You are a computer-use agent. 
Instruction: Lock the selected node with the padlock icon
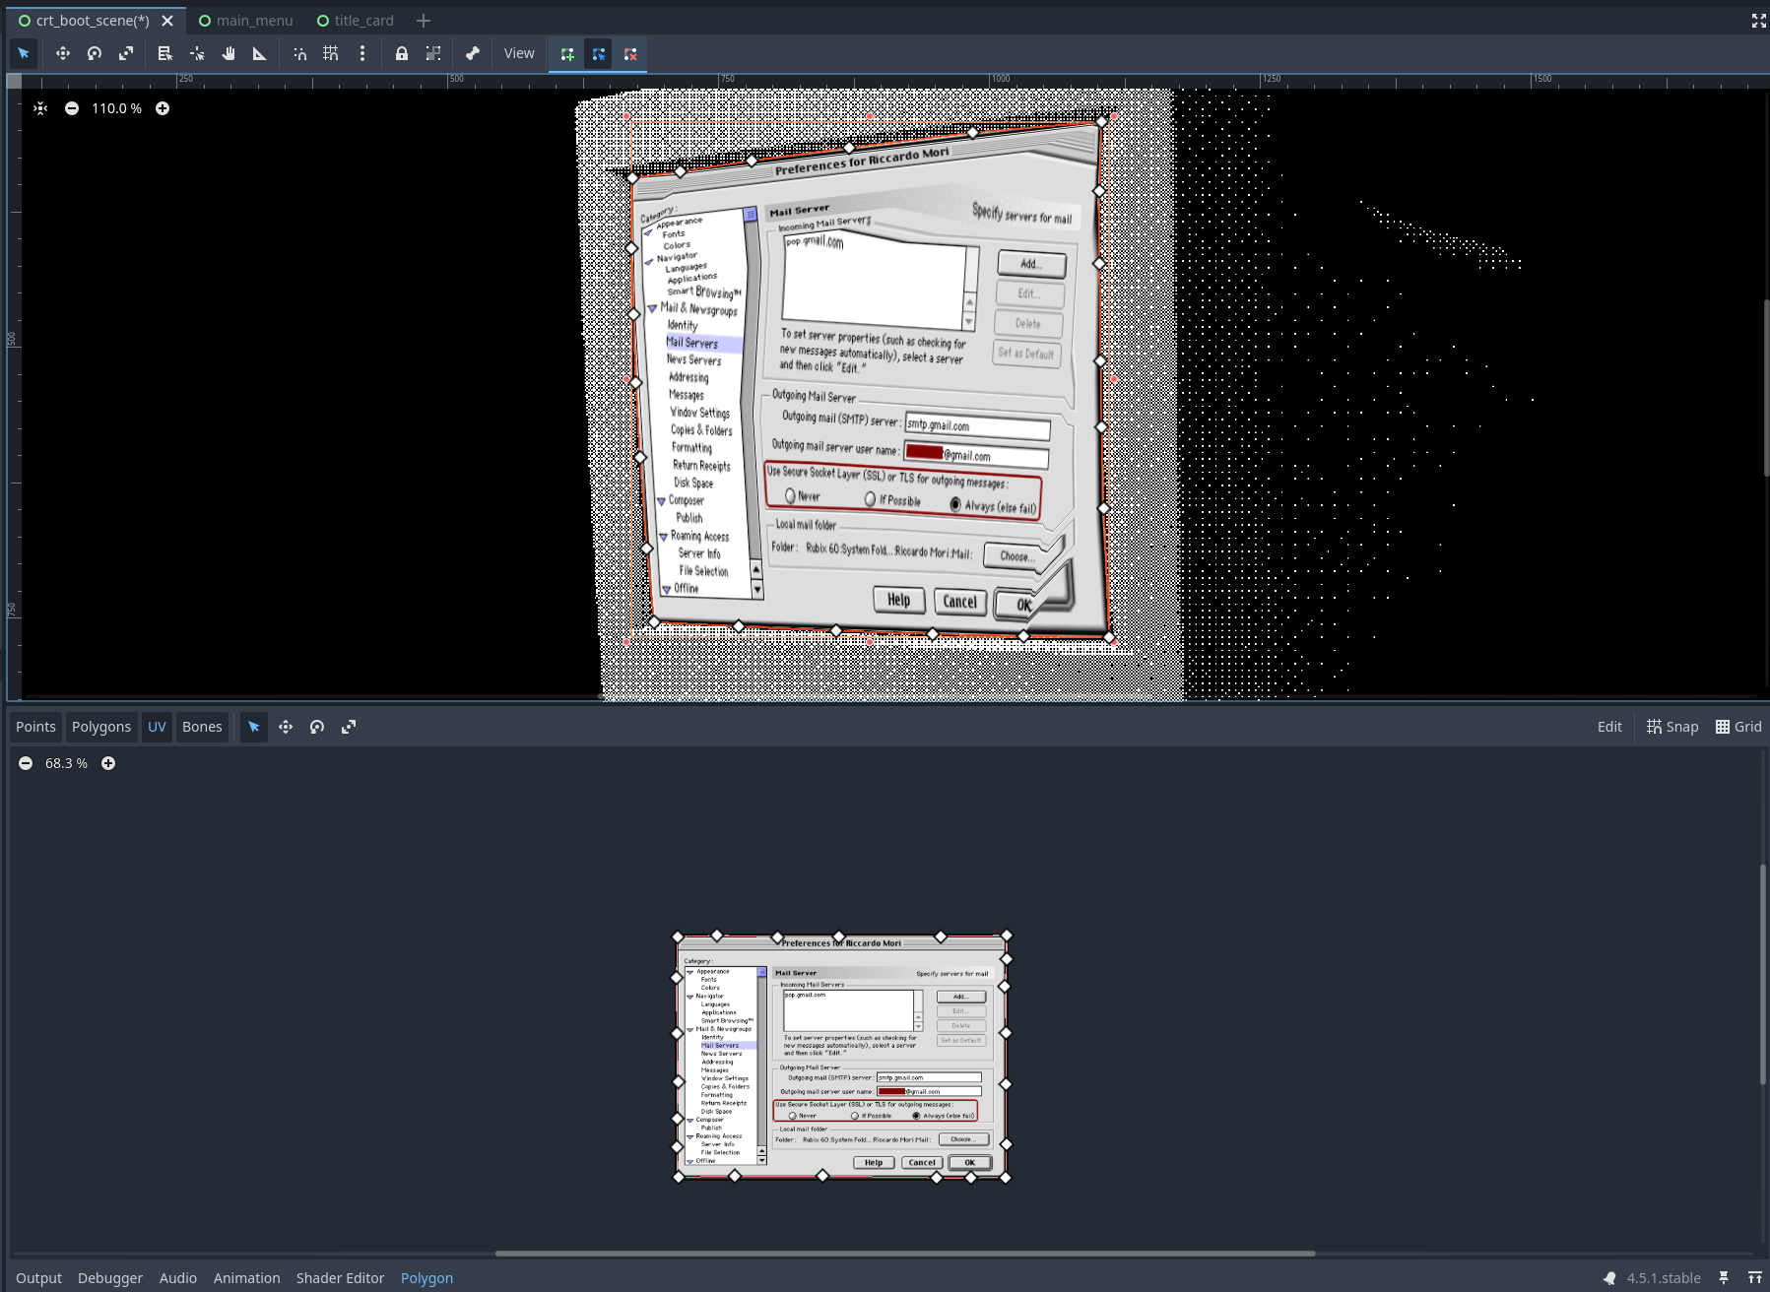click(402, 54)
